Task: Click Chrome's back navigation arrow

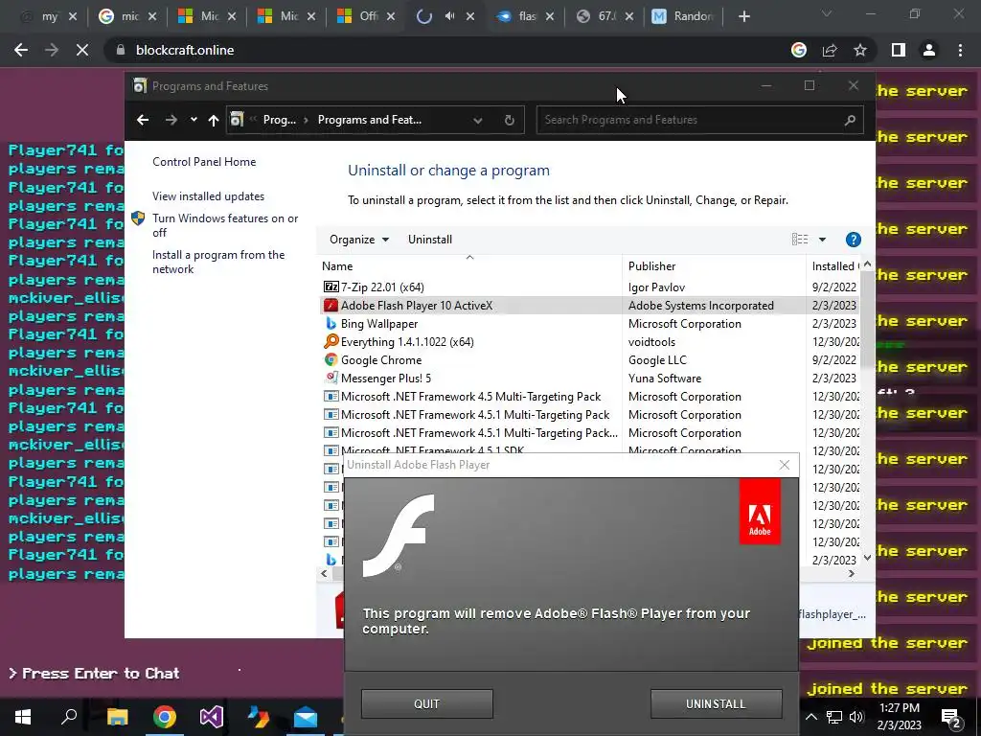Action: pyautogui.click(x=21, y=50)
